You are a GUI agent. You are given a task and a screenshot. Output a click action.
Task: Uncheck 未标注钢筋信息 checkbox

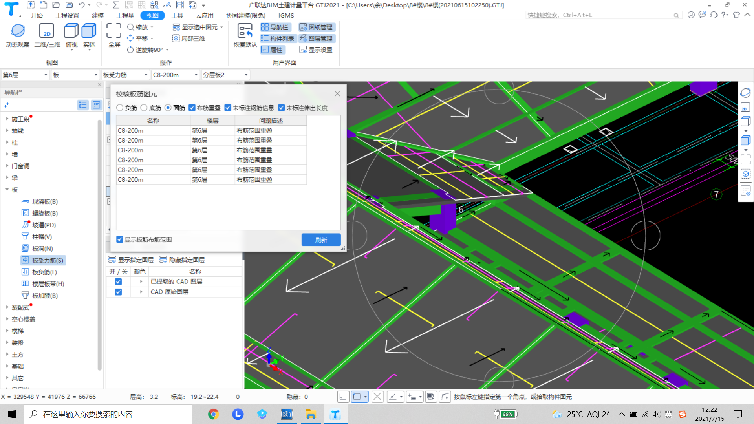[x=228, y=108]
